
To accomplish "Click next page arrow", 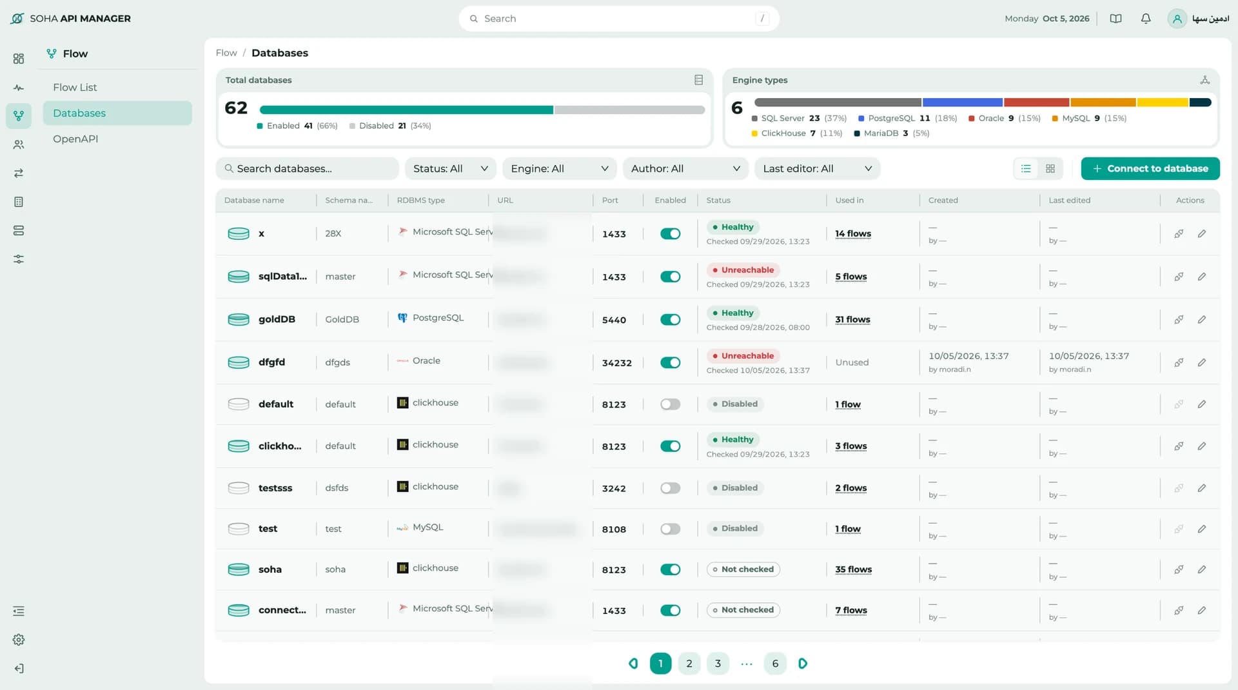I will tap(803, 664).
